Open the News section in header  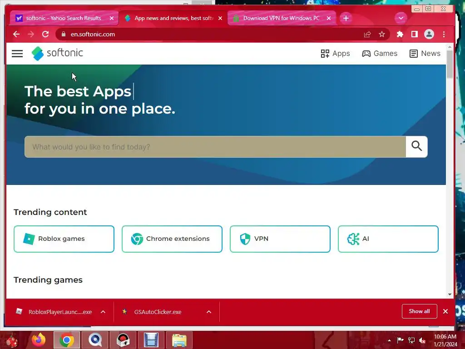coord(425,54)
